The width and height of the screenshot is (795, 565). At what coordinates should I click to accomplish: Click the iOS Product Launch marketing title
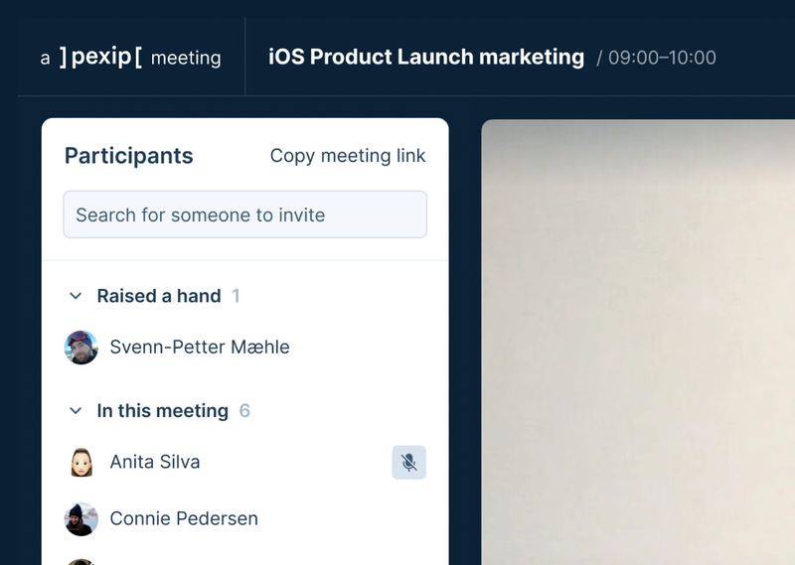tap(426, 57)
